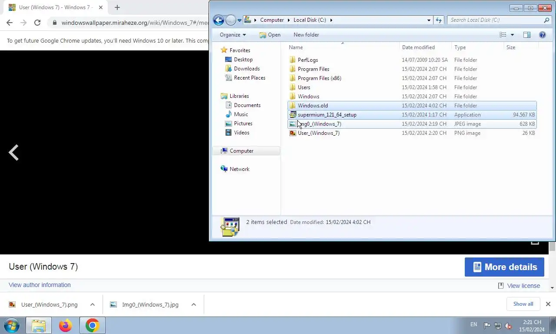Image resolution: width=556 pixels, height=334 pixels.
Task: Expand options for Img0_(Windows_7).jpg download
Action: click(194, 304)
